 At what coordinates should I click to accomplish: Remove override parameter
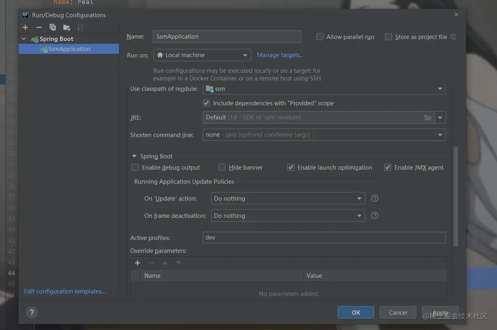coord(151,263)
